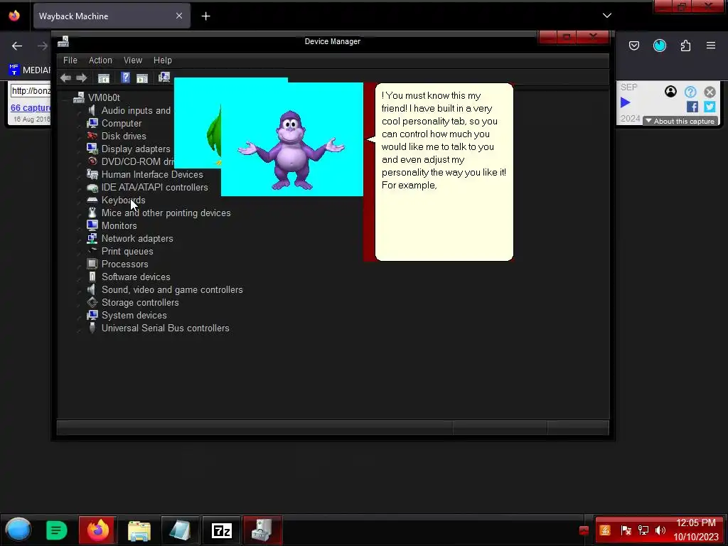Click Show/Hide Console Tree toolbar icon

pos(104,78)
